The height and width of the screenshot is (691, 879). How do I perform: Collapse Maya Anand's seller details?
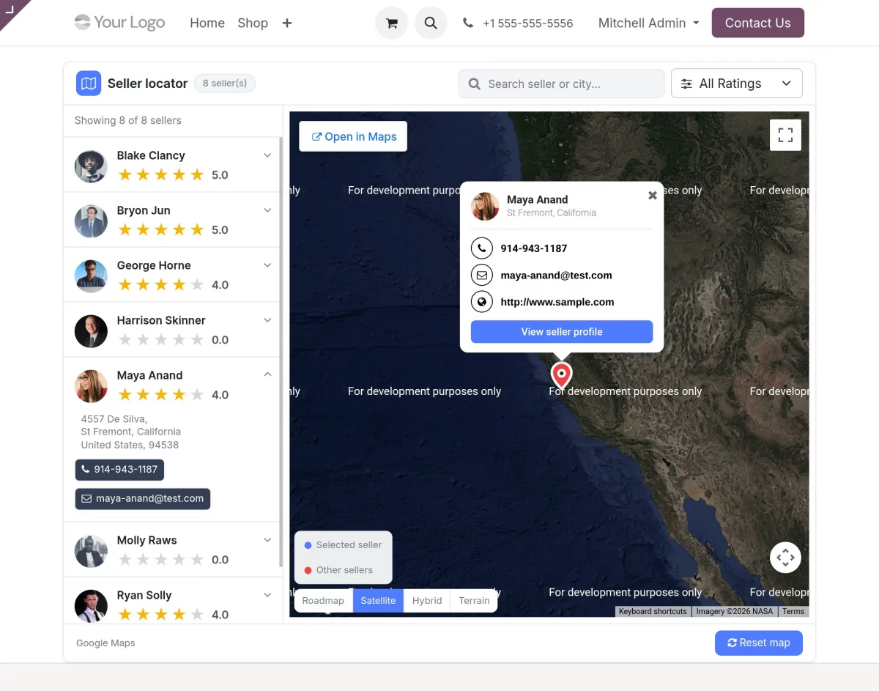pyautogui.click(x=267, y=374)
